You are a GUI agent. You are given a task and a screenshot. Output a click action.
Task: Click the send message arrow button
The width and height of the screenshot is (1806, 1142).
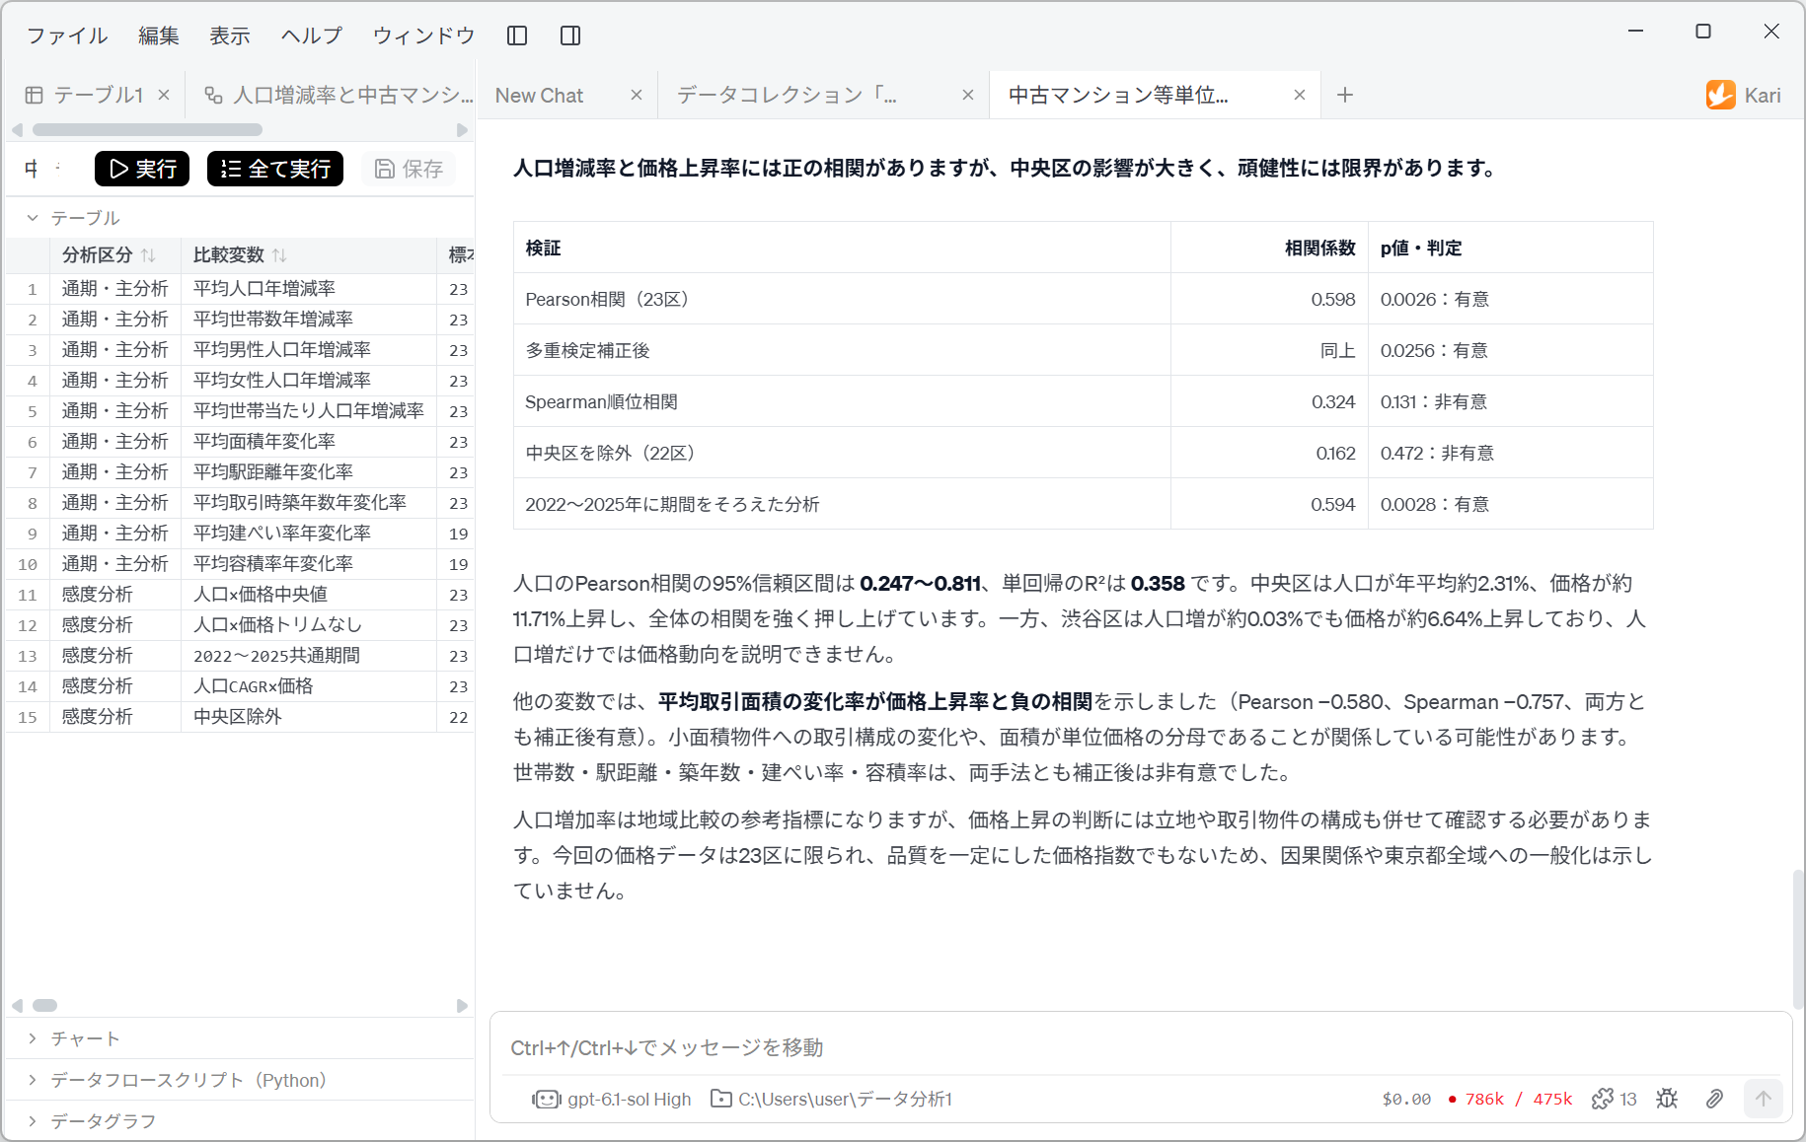pos(1763,1099)
